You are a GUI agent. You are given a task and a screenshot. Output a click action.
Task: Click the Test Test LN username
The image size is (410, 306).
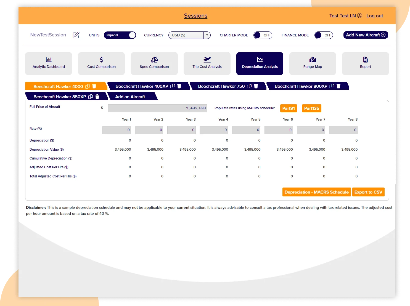(x=342, y=16)
